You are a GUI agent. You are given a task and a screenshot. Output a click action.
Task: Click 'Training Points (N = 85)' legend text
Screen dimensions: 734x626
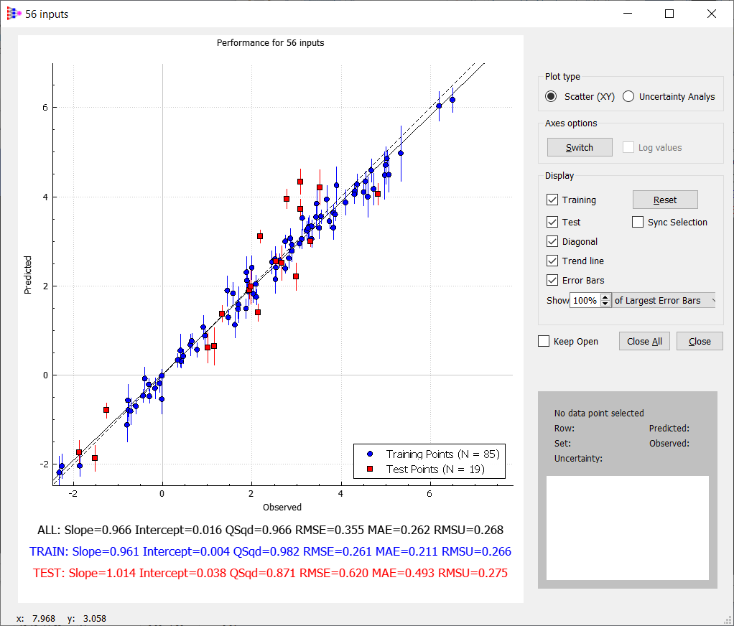click(443, 454)
